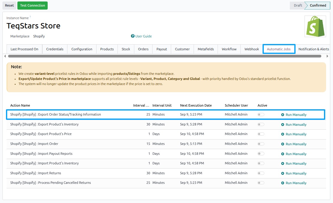
Task: Sort by Next Execution Date column
Action: (x=196, y=105)
